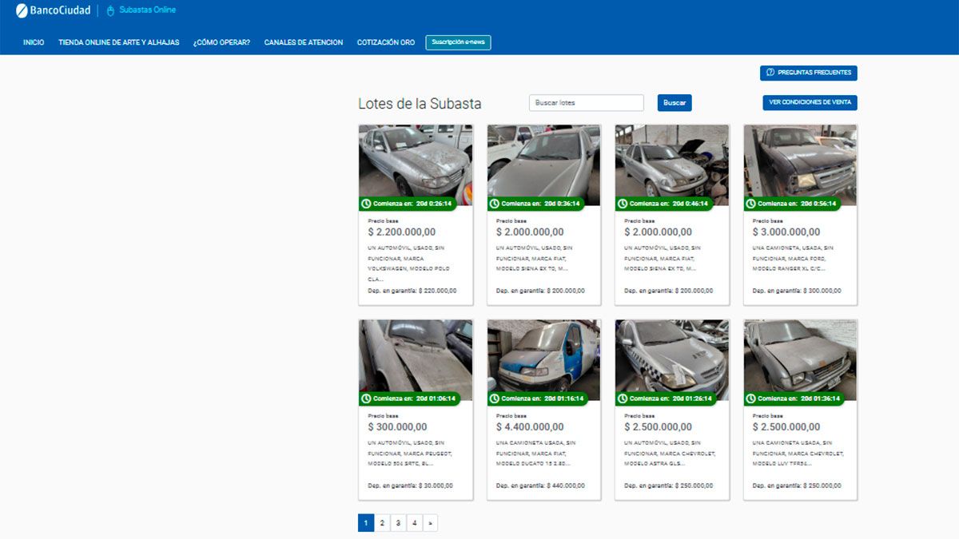959x539 pixels.
Task: Click the Banco Ciudad logo icon
Action: point(24,10)
